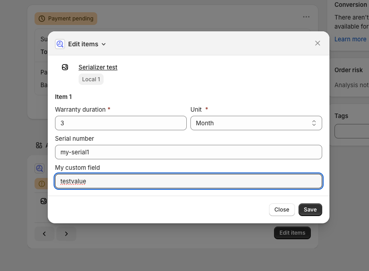Open the Unit dropdown showing Month
Image resolution: width=369 pixels, height=271 pixels.
pos(256,123)
